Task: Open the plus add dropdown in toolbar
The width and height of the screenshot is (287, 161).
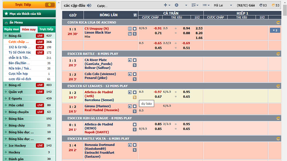Action: [167, 5]
